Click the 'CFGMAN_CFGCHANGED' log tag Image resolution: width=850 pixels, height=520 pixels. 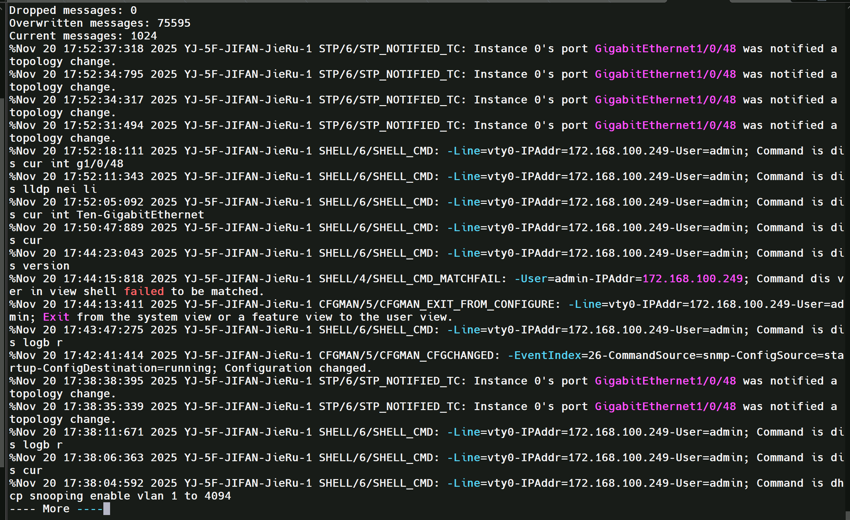coord(437,355)
